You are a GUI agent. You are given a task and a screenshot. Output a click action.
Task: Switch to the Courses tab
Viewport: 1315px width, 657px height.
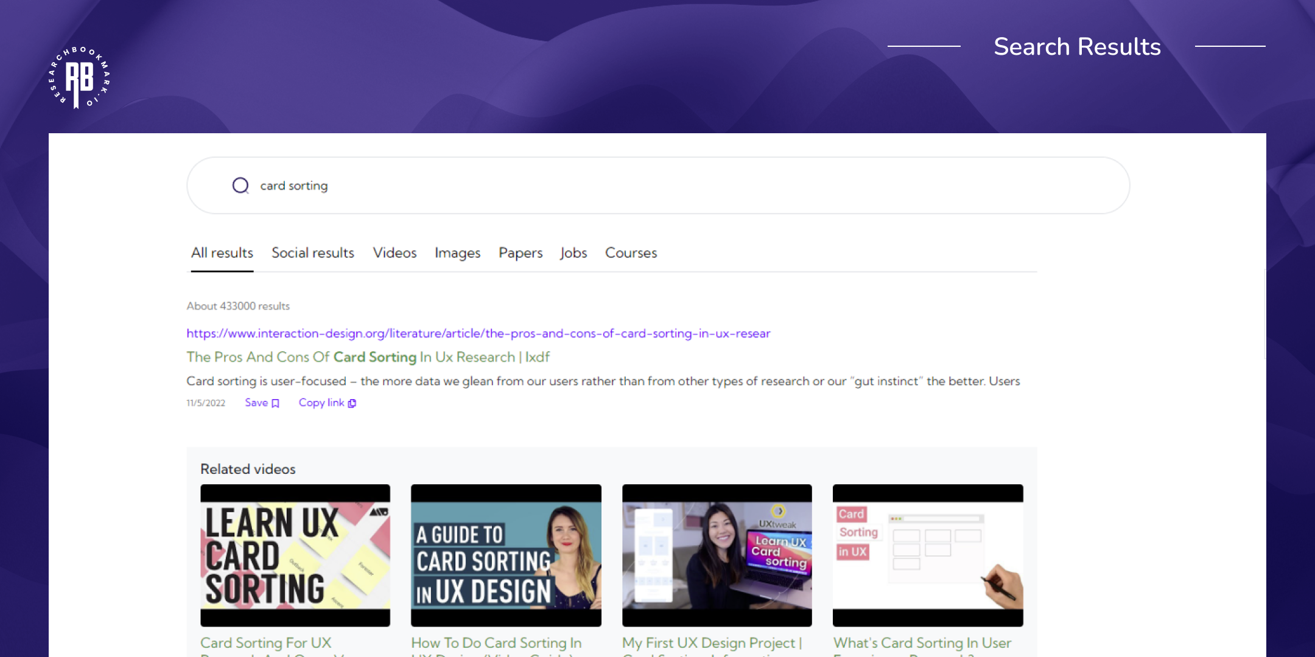click(630, 253)
